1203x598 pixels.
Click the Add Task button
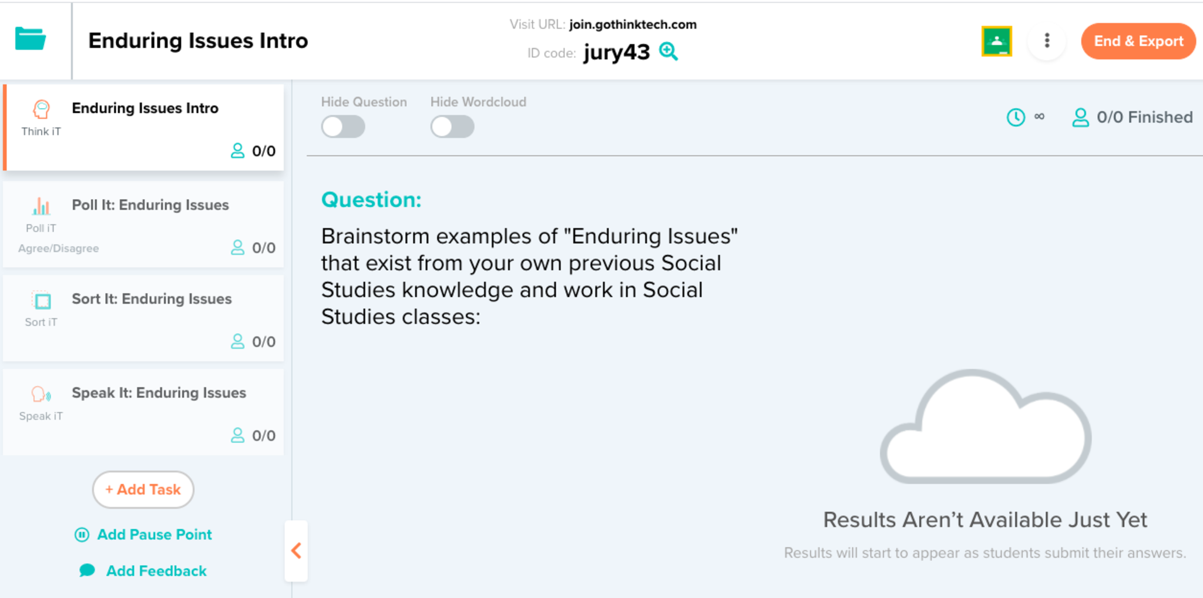[143, 489]
